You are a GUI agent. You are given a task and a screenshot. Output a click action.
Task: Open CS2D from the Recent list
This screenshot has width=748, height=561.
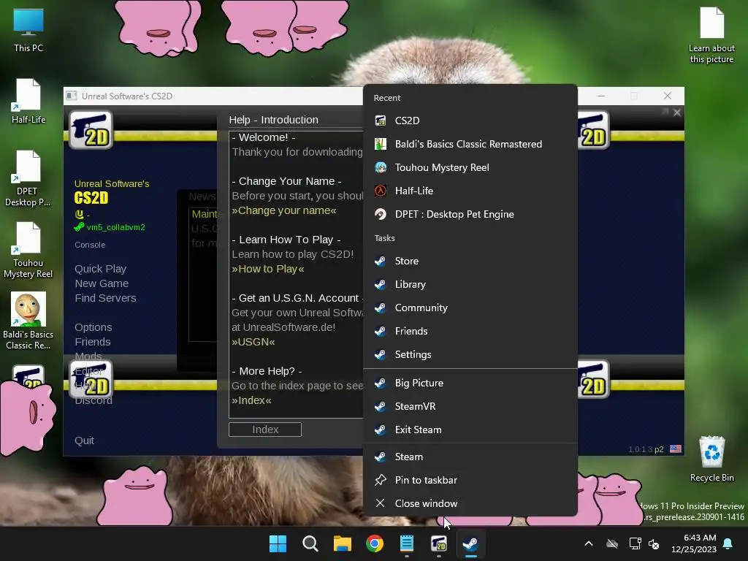470,121
